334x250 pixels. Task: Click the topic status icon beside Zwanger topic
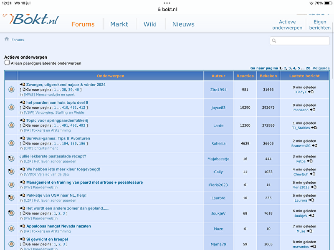click(11, 89)
